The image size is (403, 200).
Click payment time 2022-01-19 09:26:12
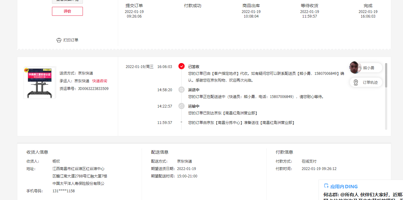click(319, 169)
